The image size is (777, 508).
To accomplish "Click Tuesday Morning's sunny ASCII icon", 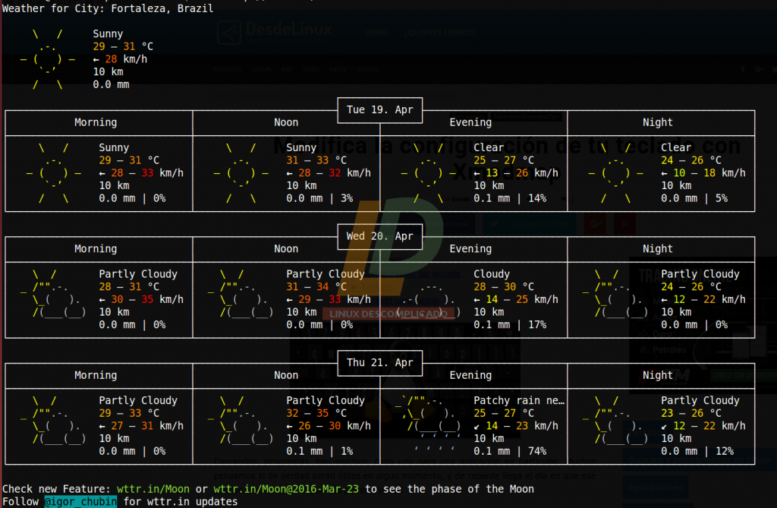I will pos(53,173).
